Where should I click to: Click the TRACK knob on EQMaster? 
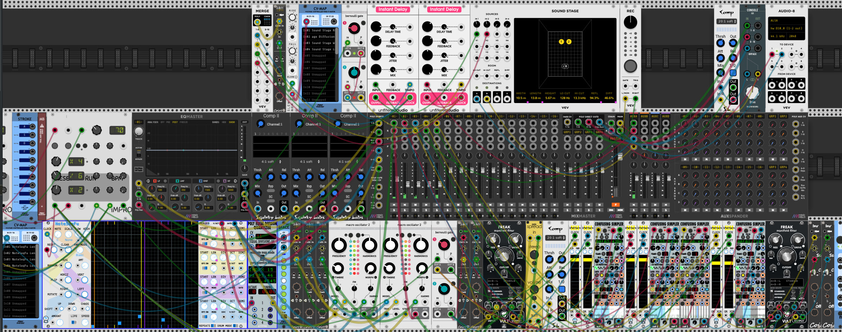click(139, 132)
